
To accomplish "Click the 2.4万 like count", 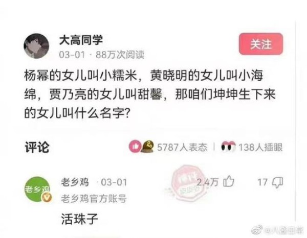I will tap(207, 182).
